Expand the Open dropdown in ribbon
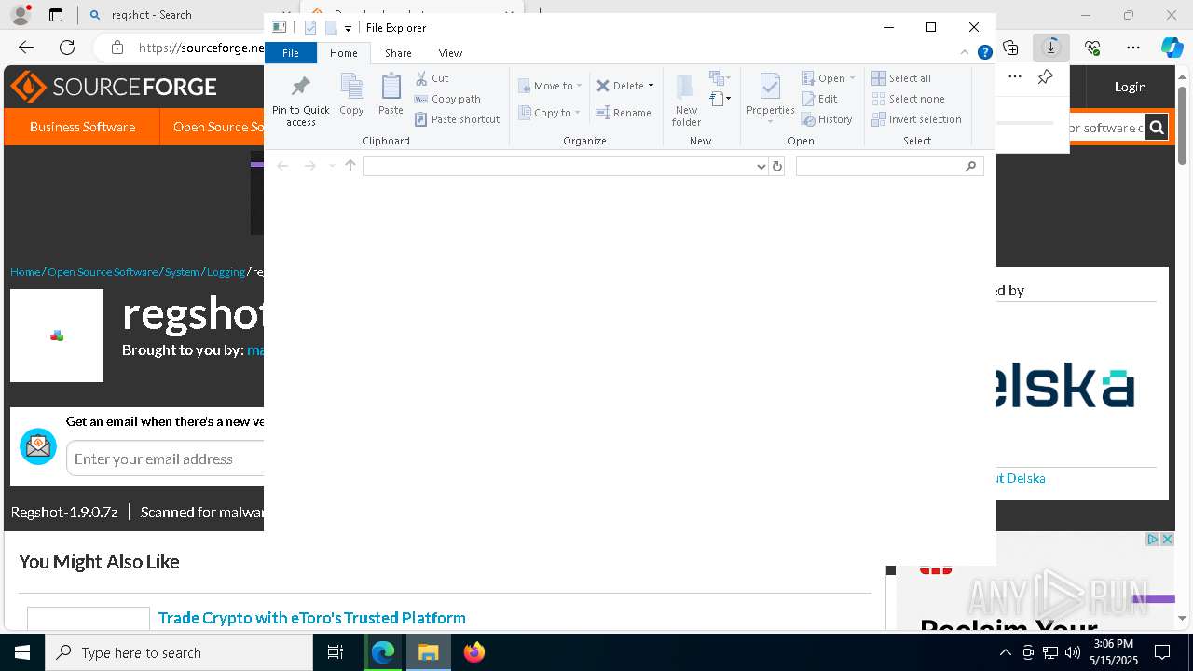Viewport: 1193px width, 671px height. tap(829, 78)
